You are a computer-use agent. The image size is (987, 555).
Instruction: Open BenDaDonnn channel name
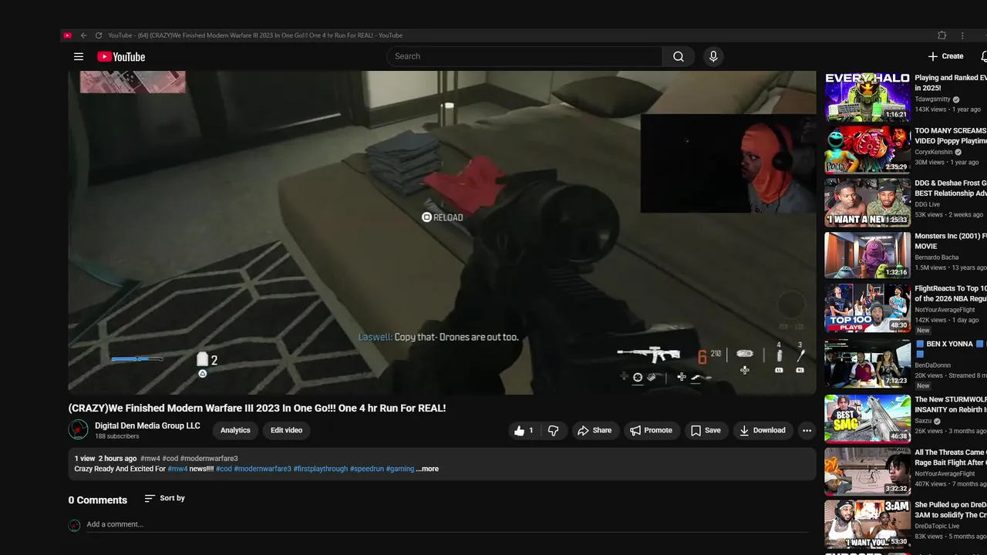(933, 365)
